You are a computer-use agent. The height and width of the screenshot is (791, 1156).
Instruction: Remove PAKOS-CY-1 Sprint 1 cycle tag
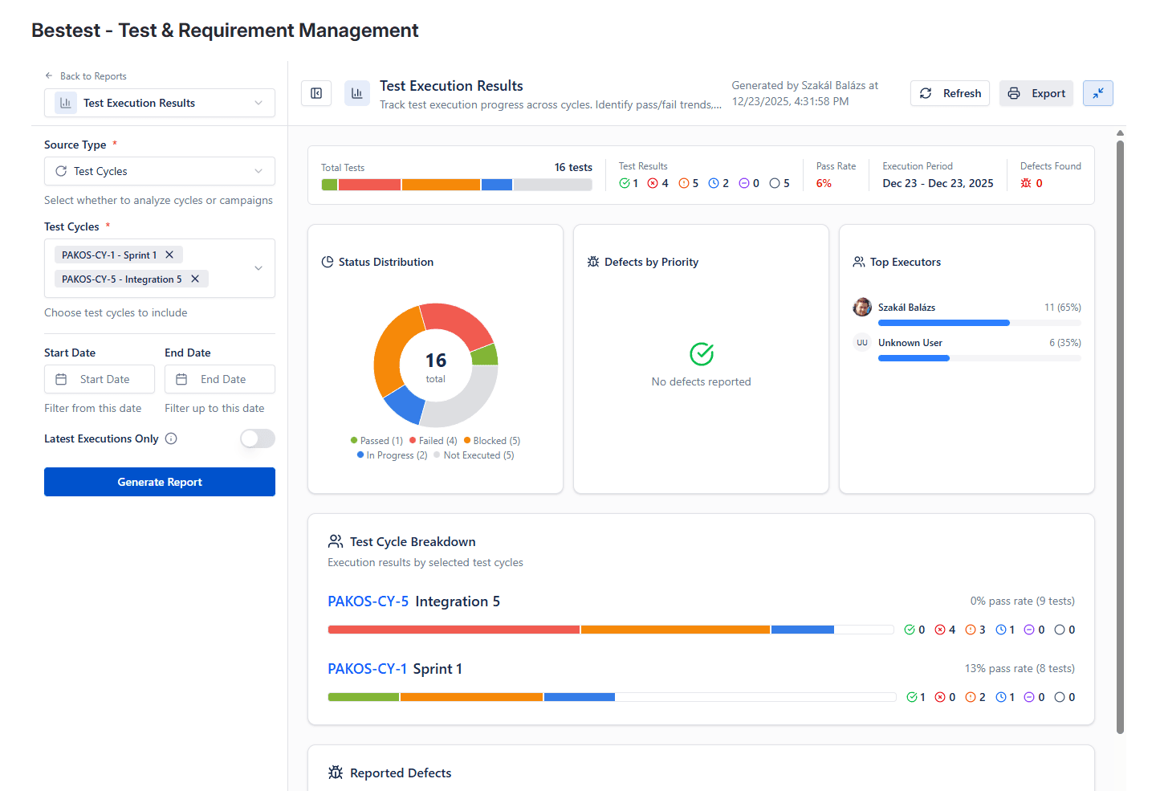(169, 255)
